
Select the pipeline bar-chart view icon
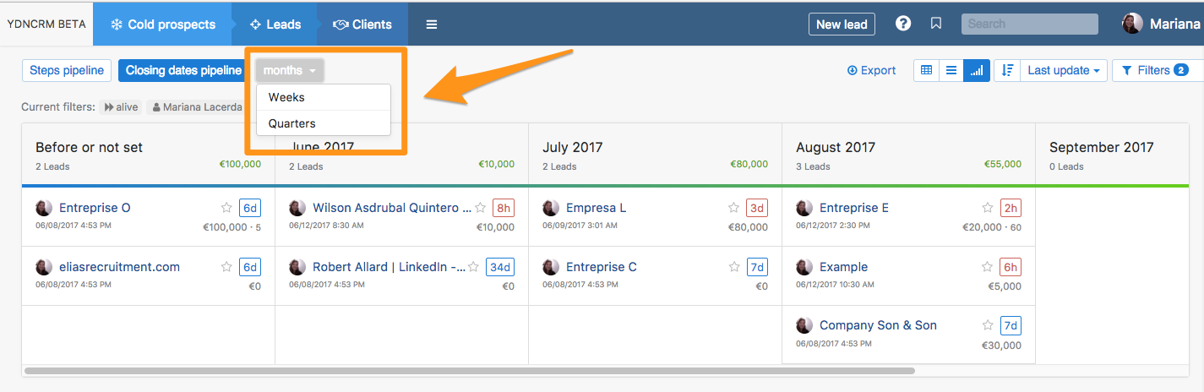tap(977, 71)
